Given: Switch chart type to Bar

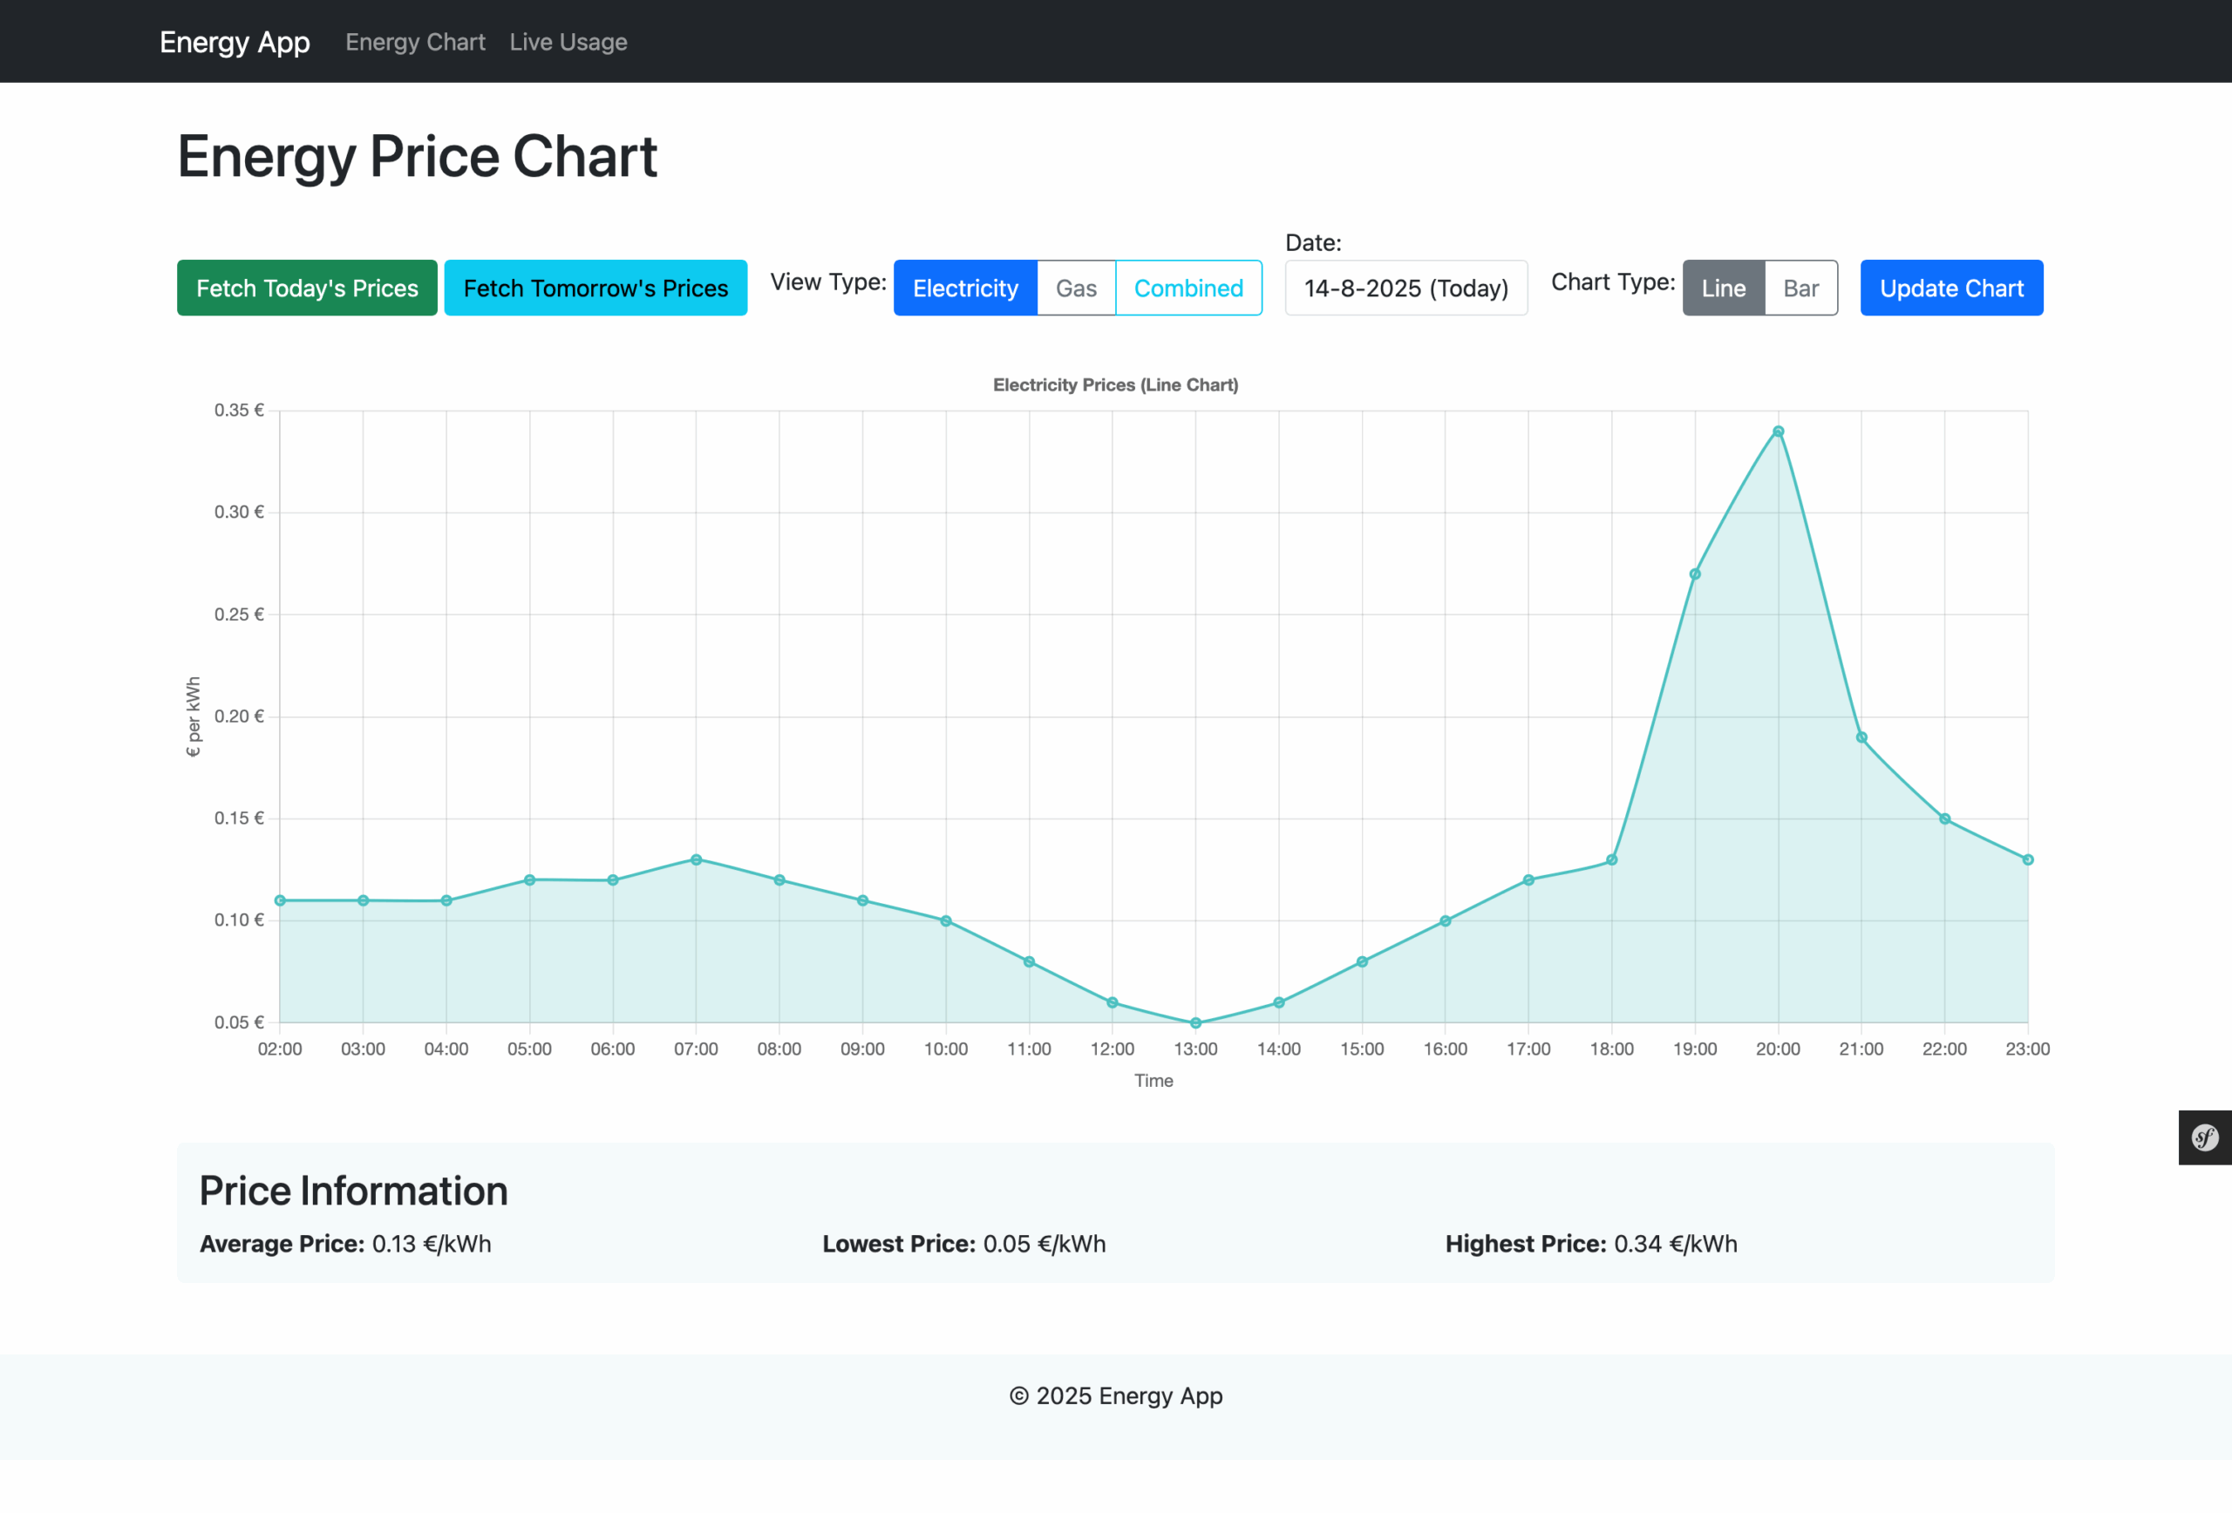Looking at the screenshot, I should pos(1800,288).
